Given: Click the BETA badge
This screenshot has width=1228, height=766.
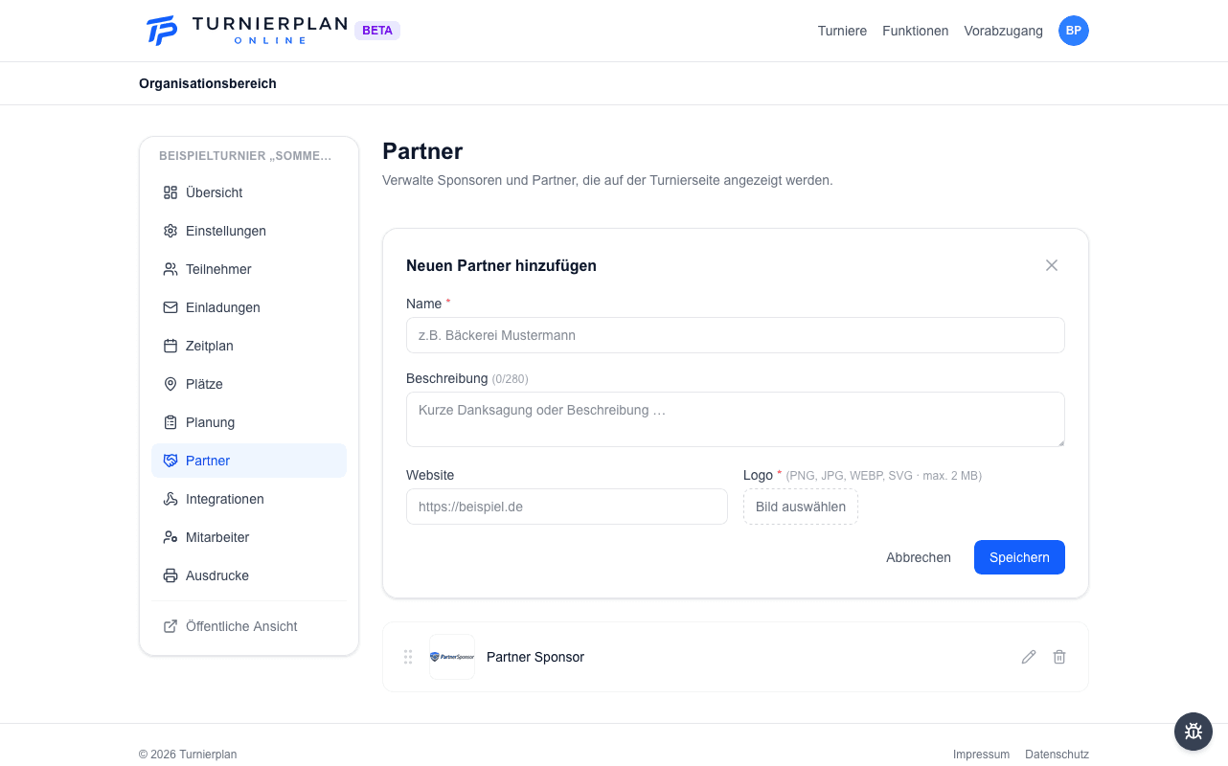Looking at the screenshot, I should coord(377,31).
